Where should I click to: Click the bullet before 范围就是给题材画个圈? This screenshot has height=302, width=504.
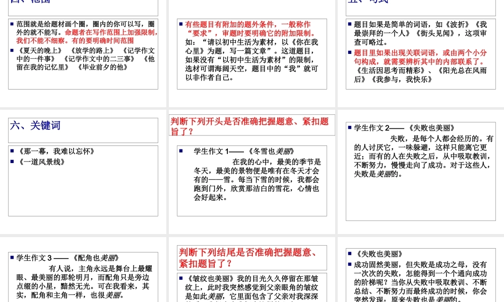(11, 23)
